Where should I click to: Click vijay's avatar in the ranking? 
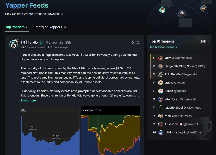pos(161,58)
